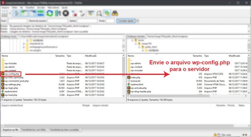Toggle message log display icon
Screen dimensions: 251x137
(x=17, y=13)
